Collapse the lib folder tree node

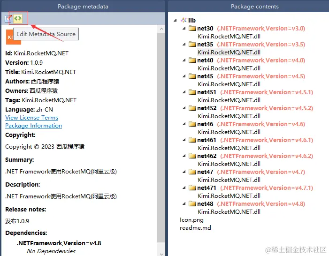click(x=175, y=20)
